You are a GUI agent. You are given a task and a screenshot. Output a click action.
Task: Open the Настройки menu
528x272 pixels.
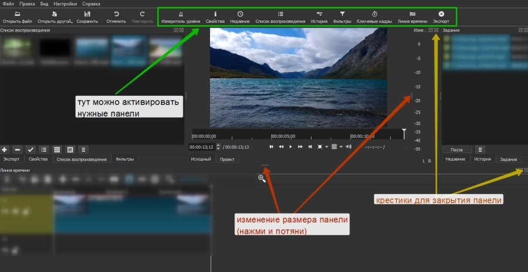pos(65,4)
